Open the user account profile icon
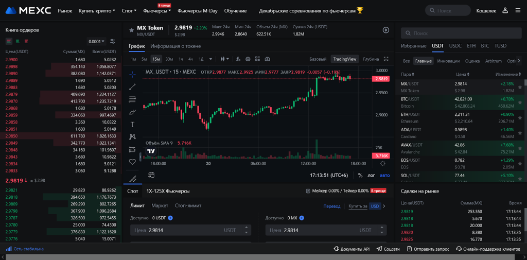This screenshot has height=260, width=527. click(505, 10)
